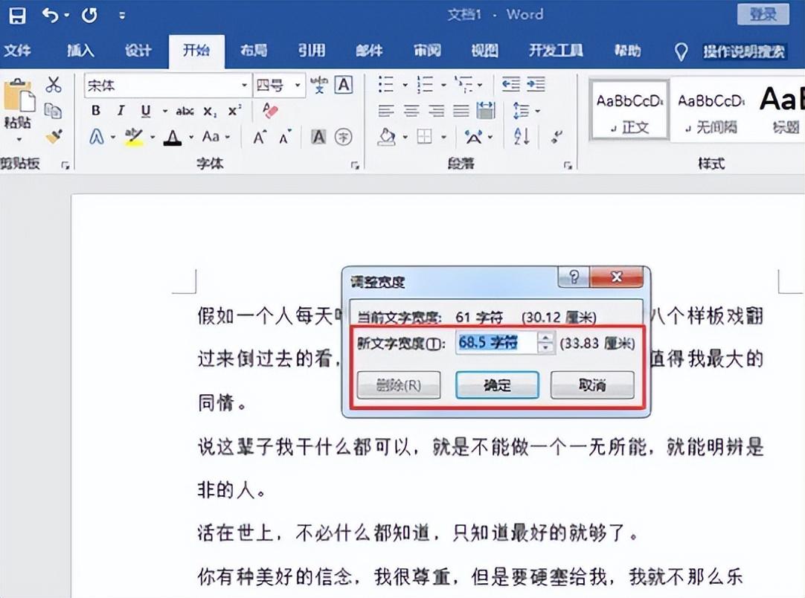Clear all formatting with the eraser icon
Image resolution: width=805 pixels, height=598 pixels.
[x=270, y=110]
